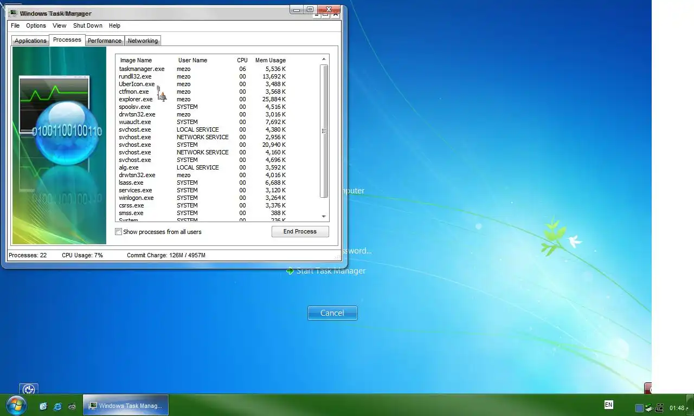Click the End Process button
The height and width of the screenshot is (416, 694).
[300, 231]
